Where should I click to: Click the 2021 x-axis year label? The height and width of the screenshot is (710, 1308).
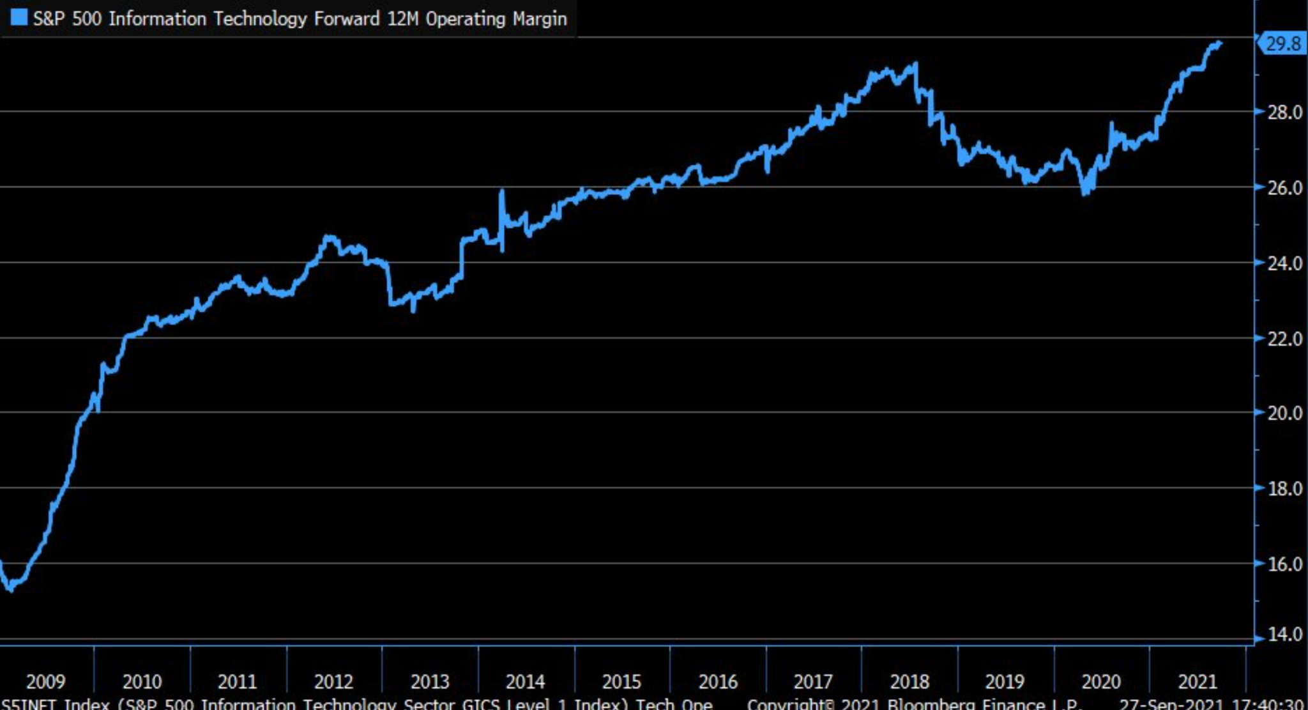click(1198, 681)
